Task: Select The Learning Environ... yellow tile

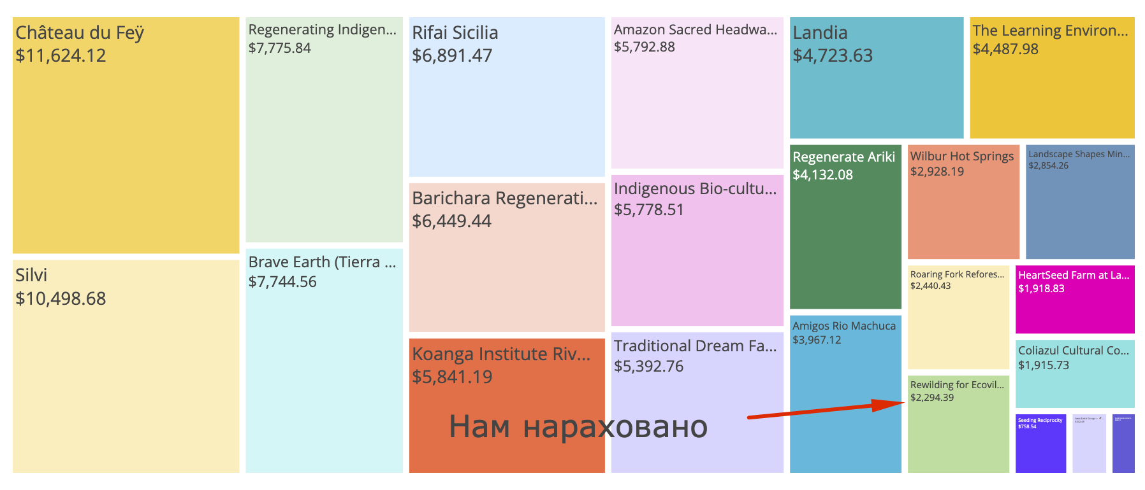Action: (x=1053, y=78)
